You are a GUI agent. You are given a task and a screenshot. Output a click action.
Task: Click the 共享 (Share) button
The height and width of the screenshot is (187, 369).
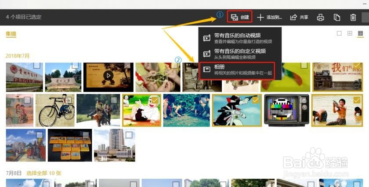pos(299,17)
